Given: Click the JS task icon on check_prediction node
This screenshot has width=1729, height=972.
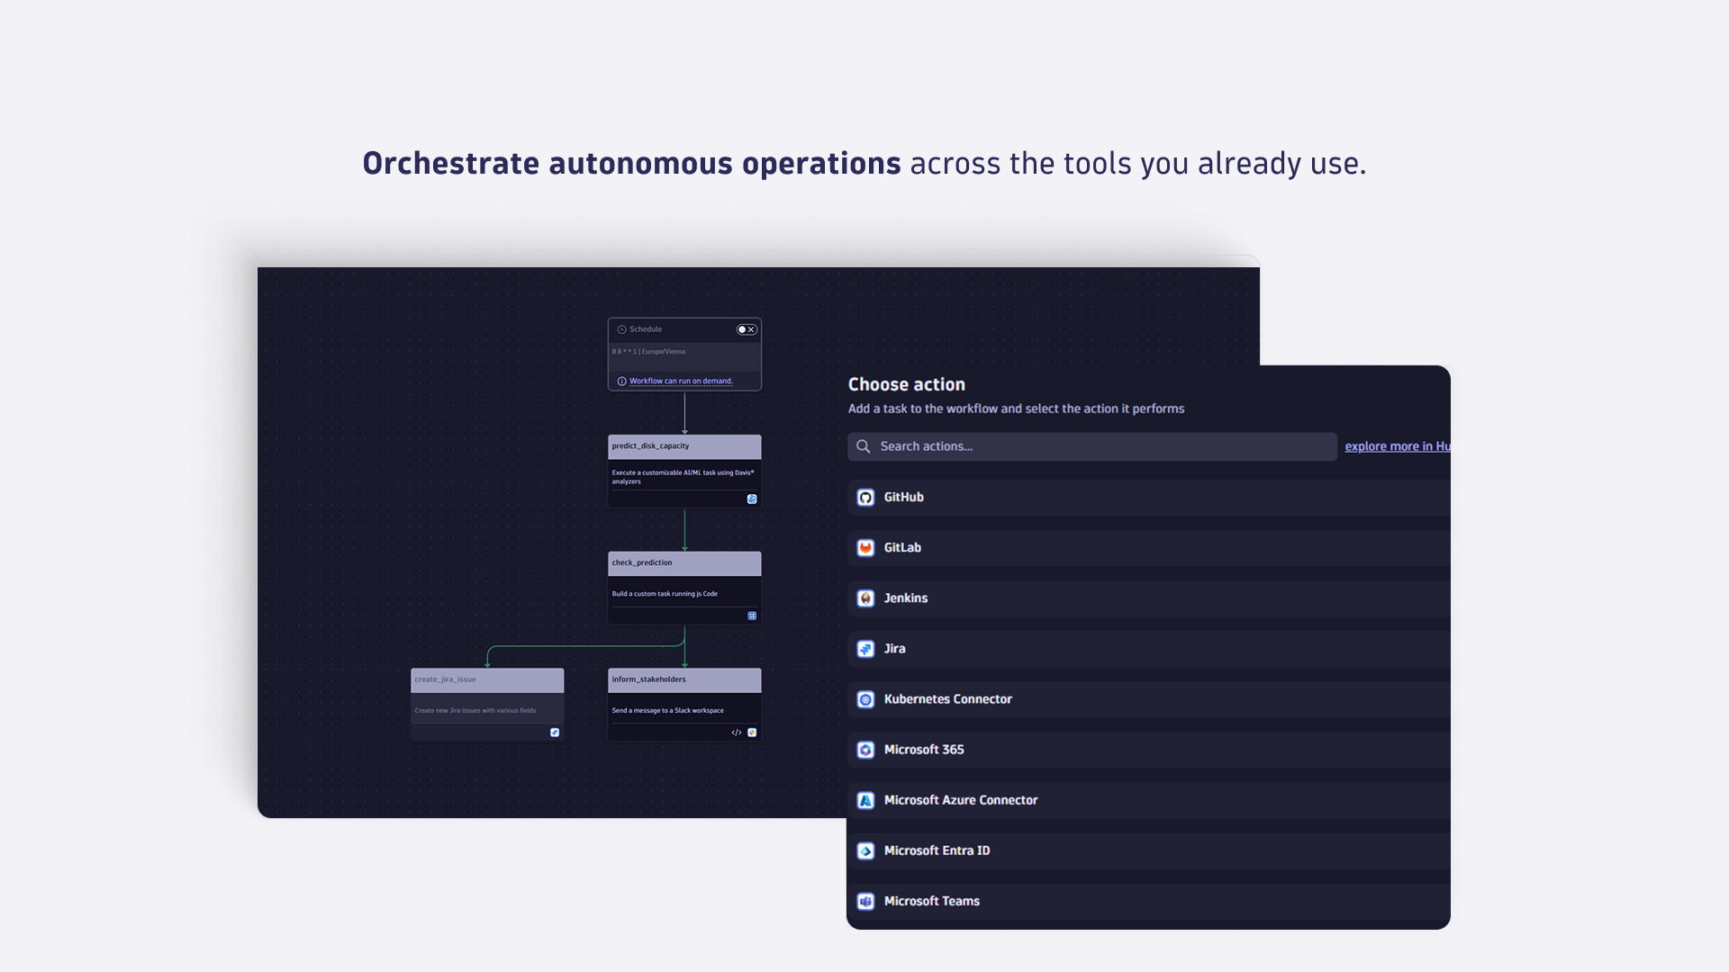Looking at the screenshot, I should [x=752, y=616].
